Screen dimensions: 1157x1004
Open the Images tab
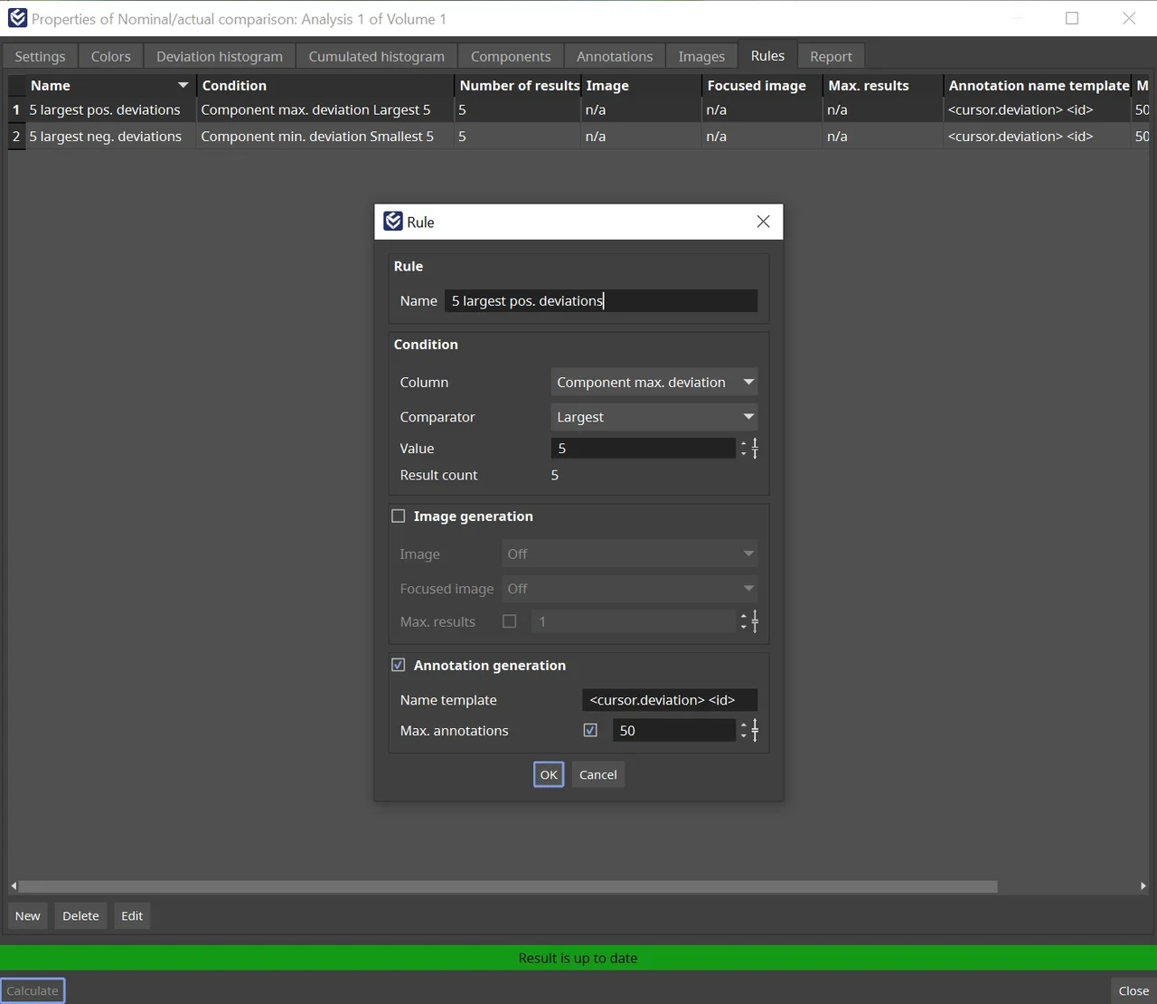(x=701, y=56)
